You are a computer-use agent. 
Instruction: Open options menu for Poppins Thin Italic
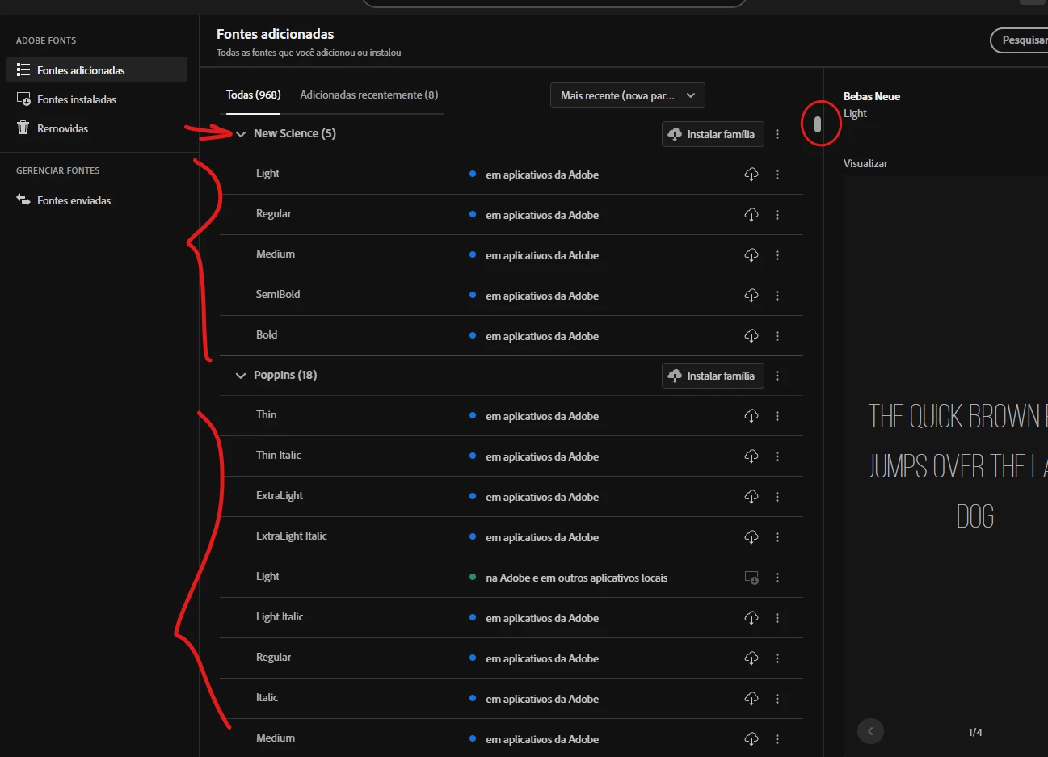(777, 456)
